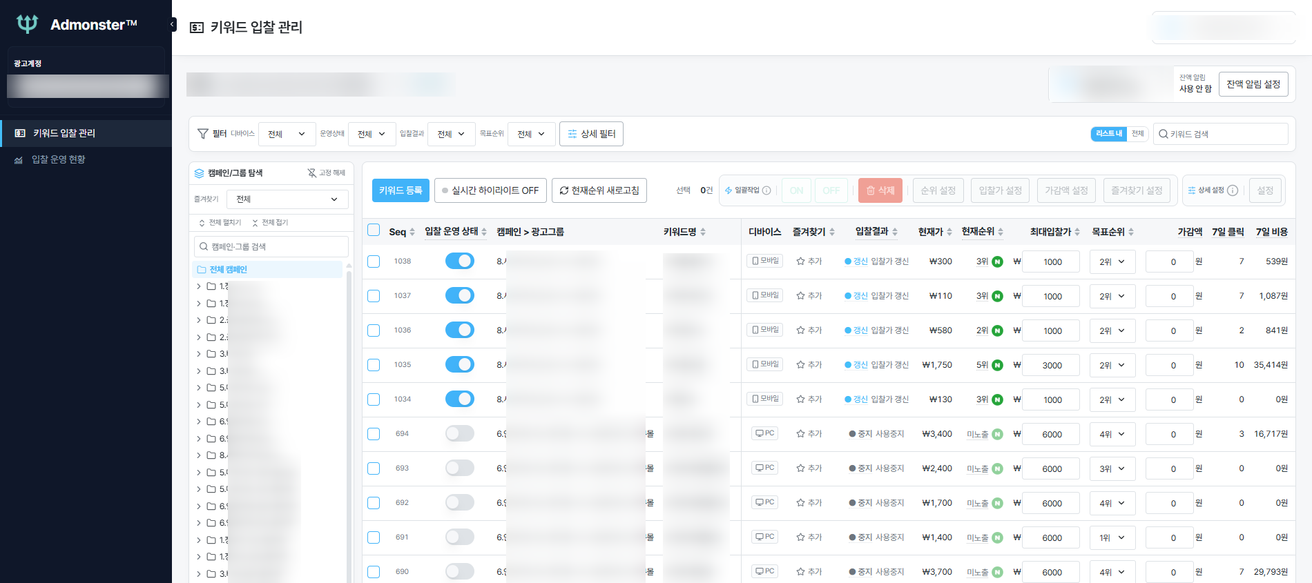Click 현재순위 새로고침 button

[x=599, y=190]
